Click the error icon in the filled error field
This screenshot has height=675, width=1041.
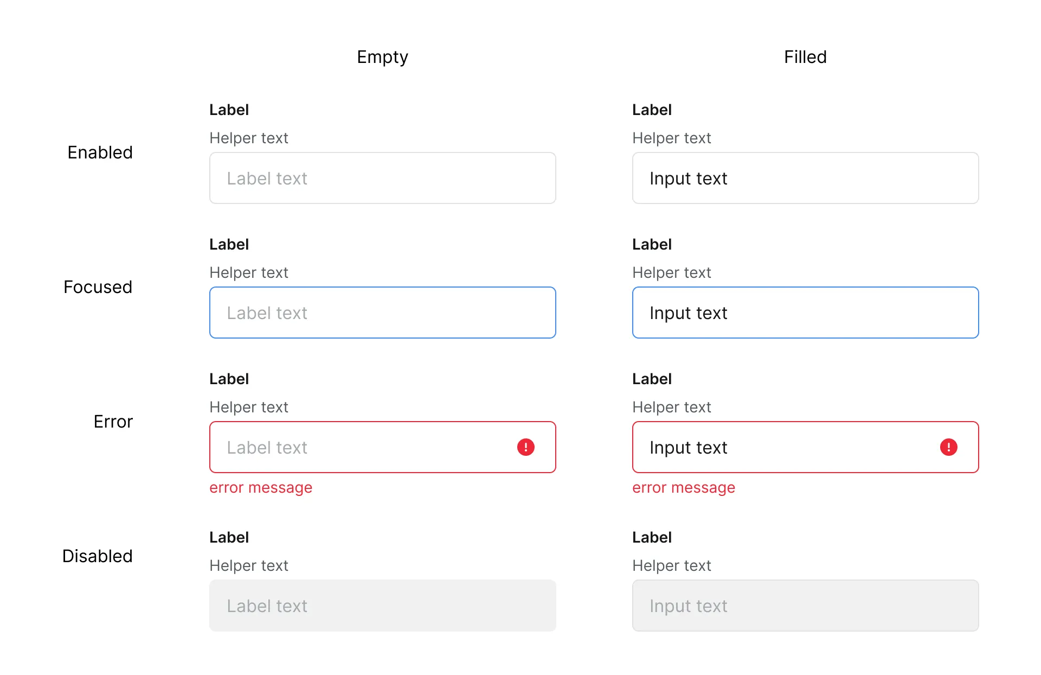(x=948, y=447)
